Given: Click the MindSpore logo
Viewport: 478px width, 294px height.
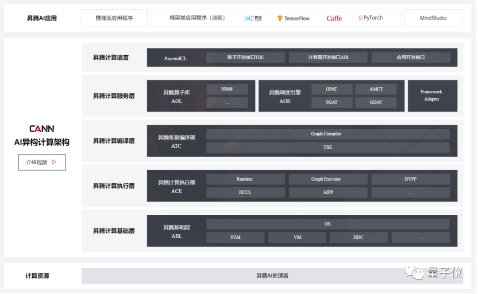Looking at the screenshot, I should (x=252, y=18).
